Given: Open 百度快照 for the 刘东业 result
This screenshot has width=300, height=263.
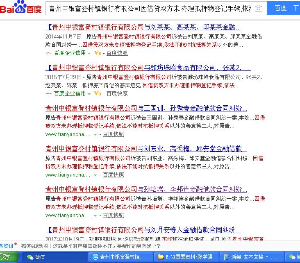Looking at the screenshot, I should click(x=113, y=175).
